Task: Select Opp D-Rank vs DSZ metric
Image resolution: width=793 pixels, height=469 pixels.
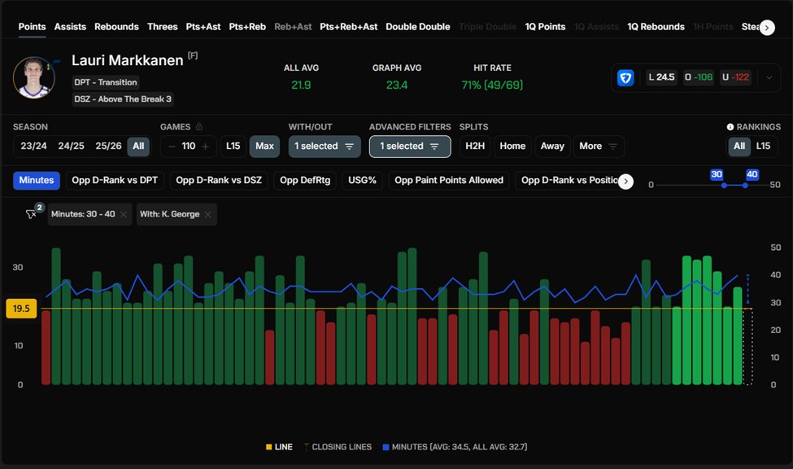Action: [x=219, y=180]
